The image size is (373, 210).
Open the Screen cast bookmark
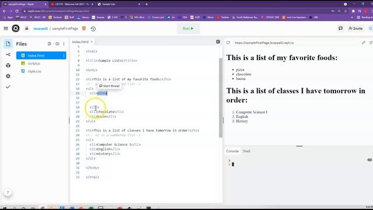tap(156, 17)
